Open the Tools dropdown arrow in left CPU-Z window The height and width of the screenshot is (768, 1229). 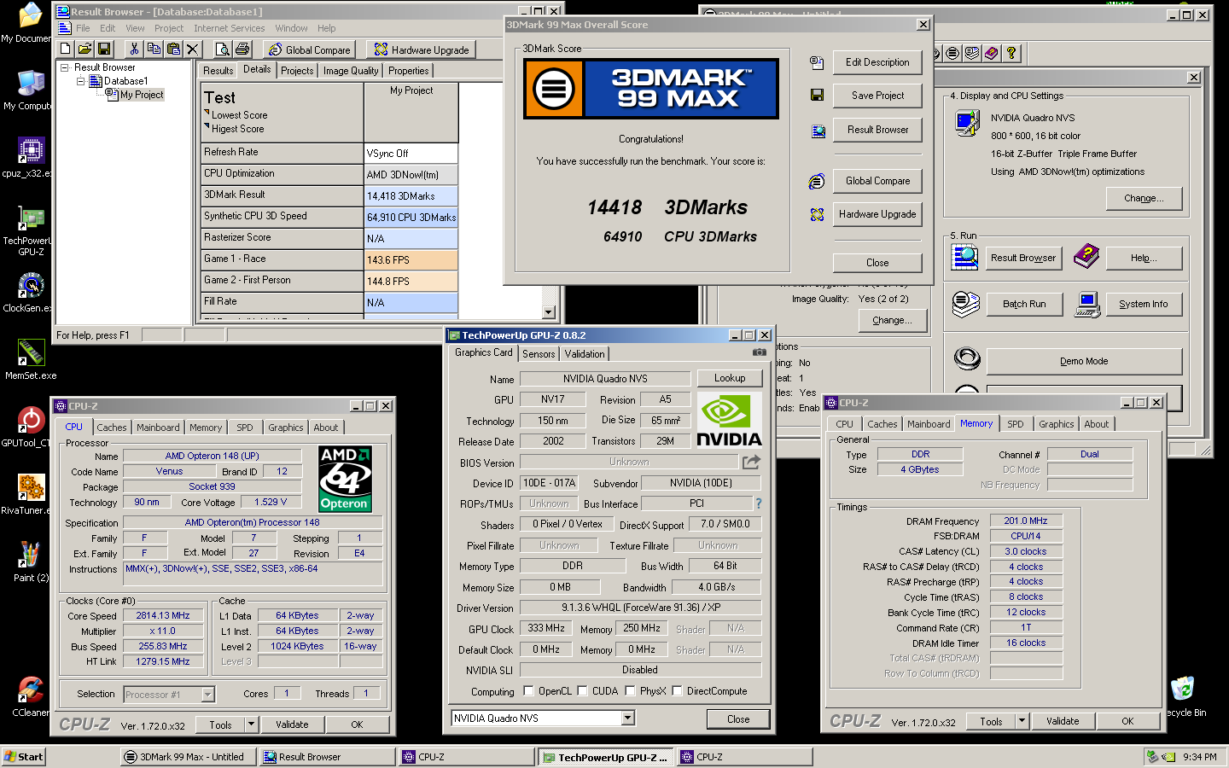point(251,724)
